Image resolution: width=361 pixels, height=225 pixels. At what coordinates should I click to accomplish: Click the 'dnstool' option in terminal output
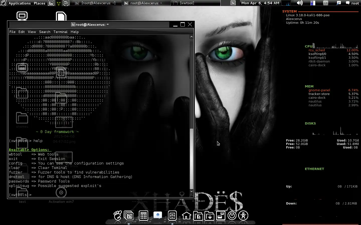coord(17,177)
